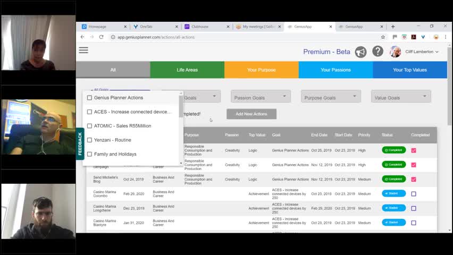Mark Casino Marina Blantyre as completed
The height and width of the screenshot is (255, 453).
(x=414, y=223)
